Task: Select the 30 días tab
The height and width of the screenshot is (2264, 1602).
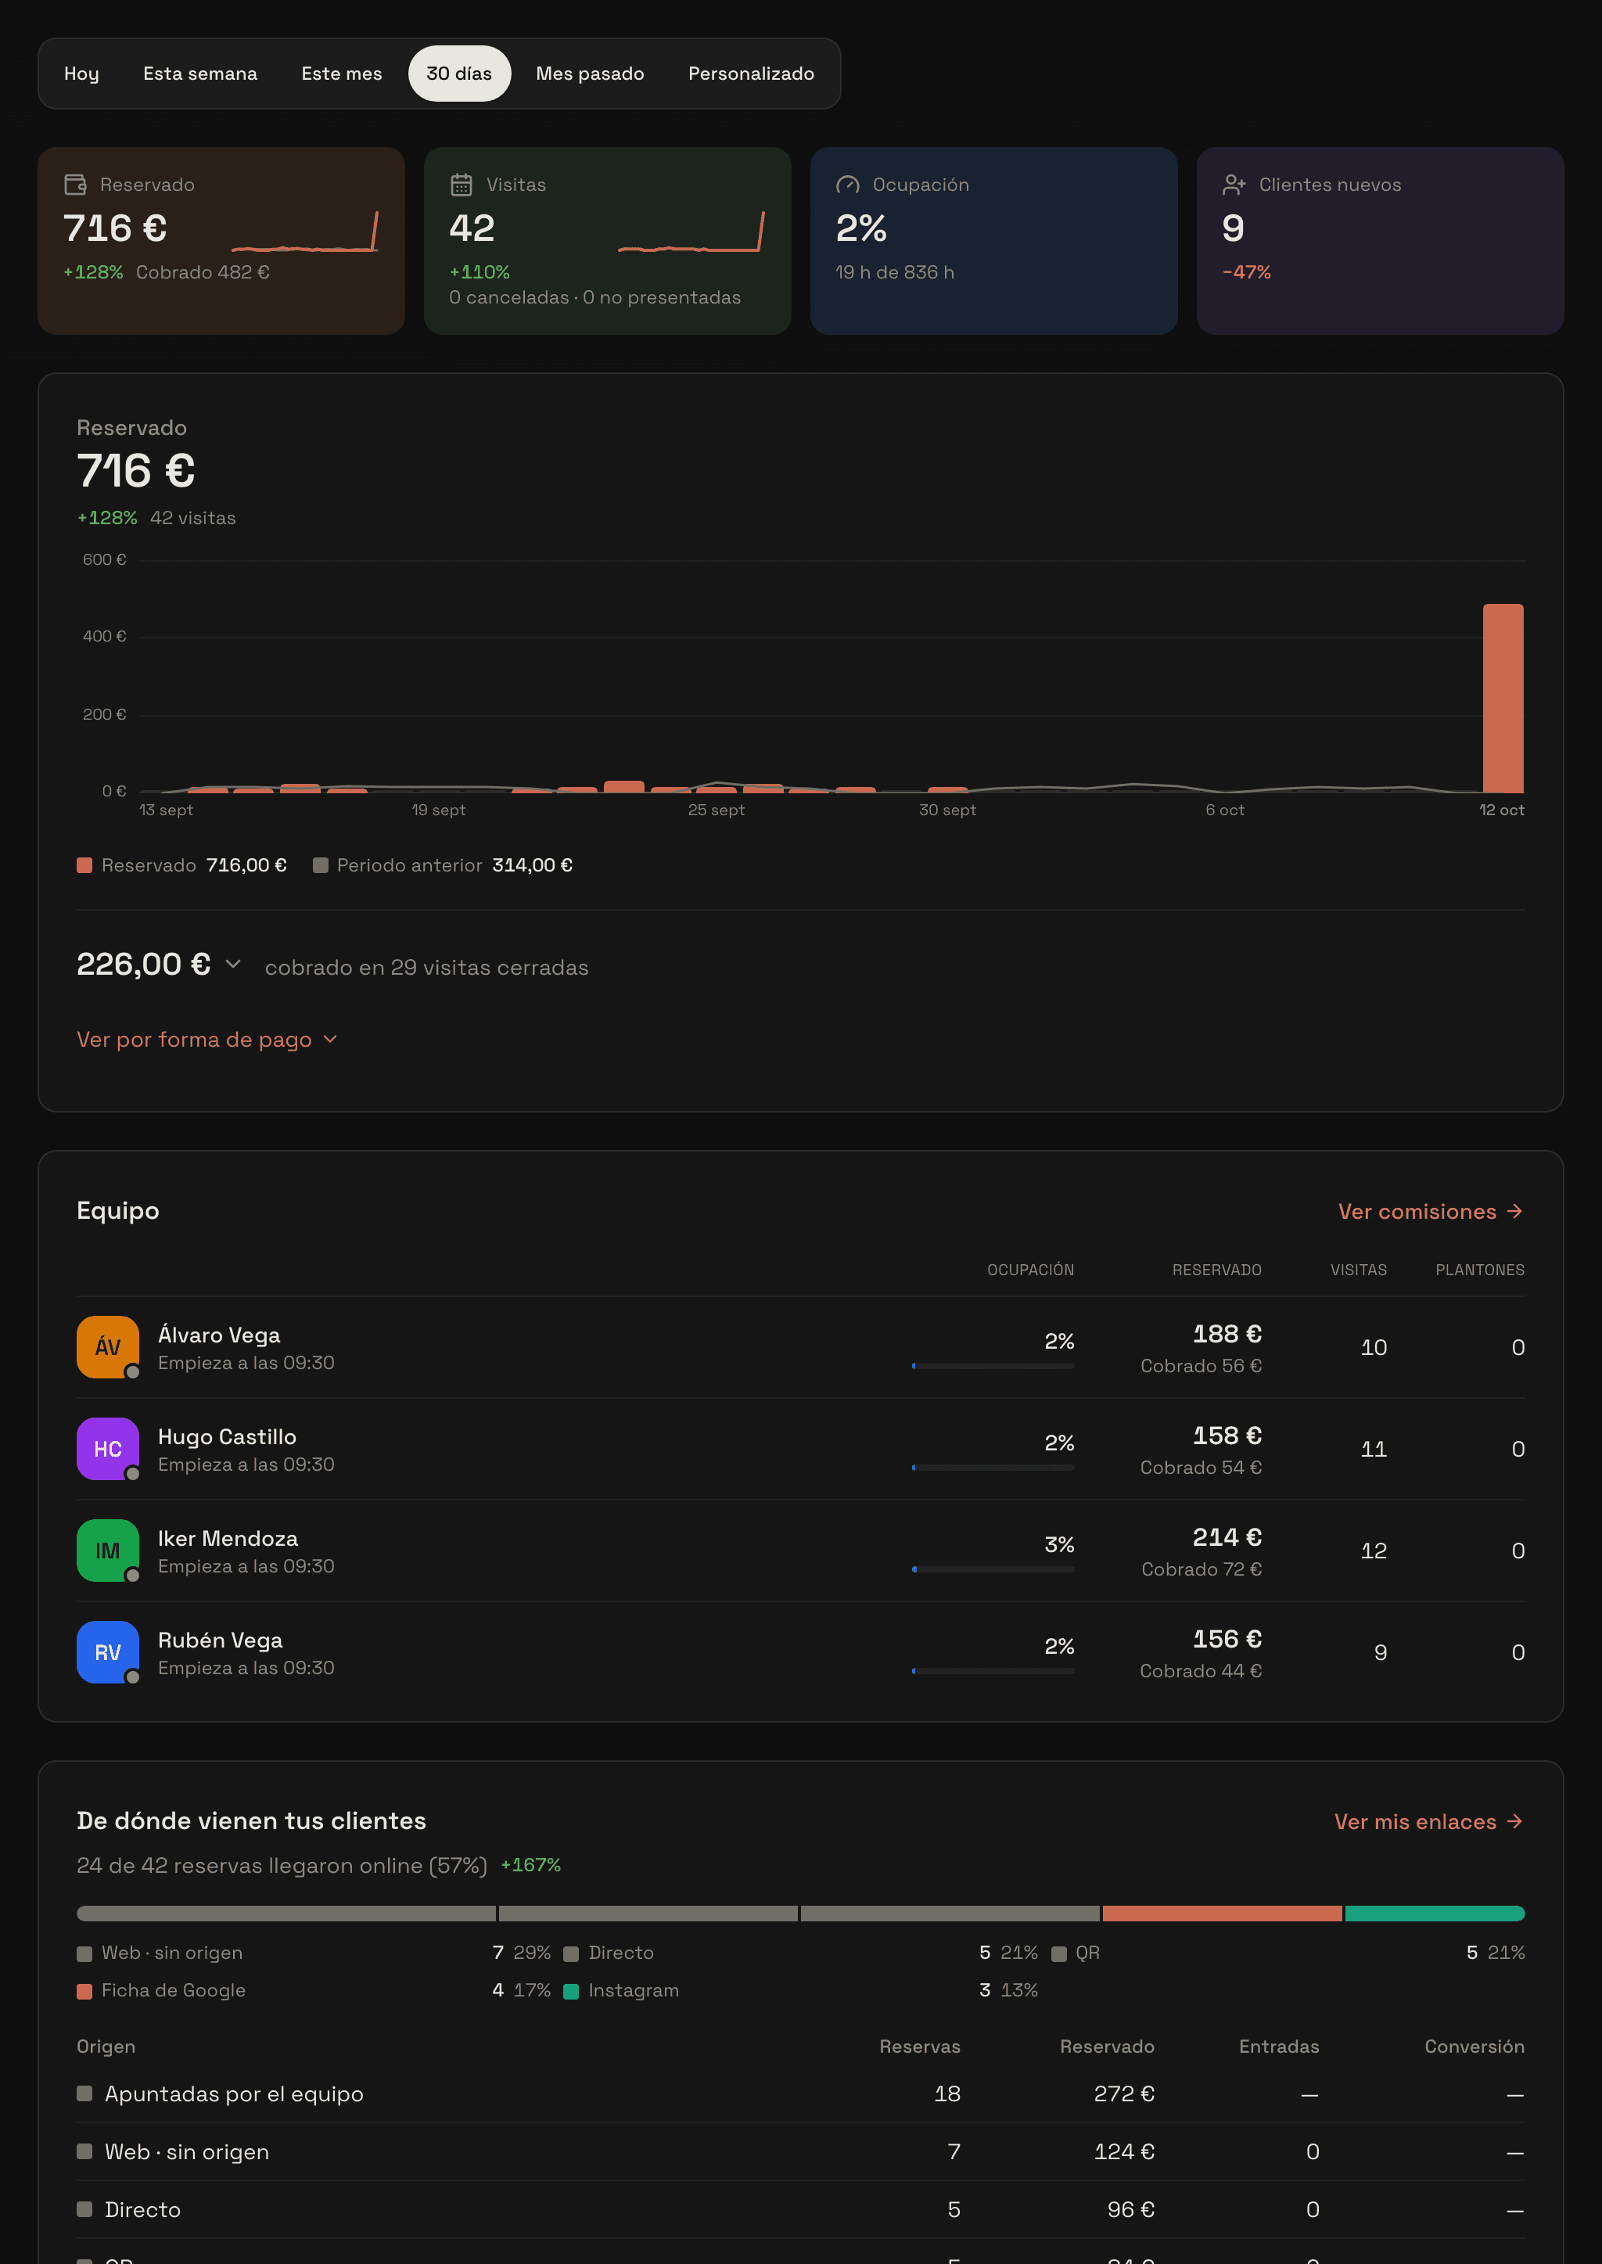Action: pos(460,73)
